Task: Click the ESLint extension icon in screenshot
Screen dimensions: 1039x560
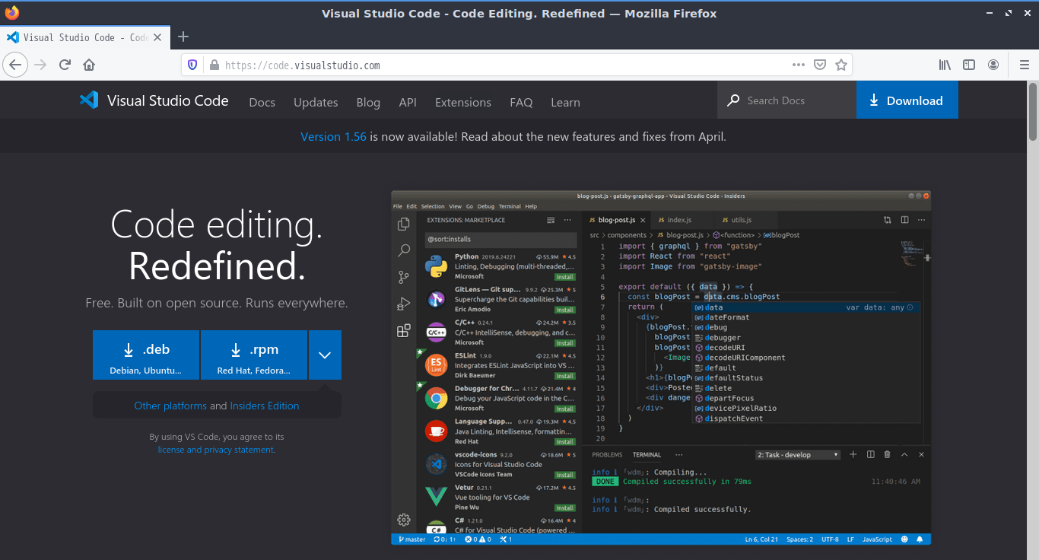Action: coord(436,365)
